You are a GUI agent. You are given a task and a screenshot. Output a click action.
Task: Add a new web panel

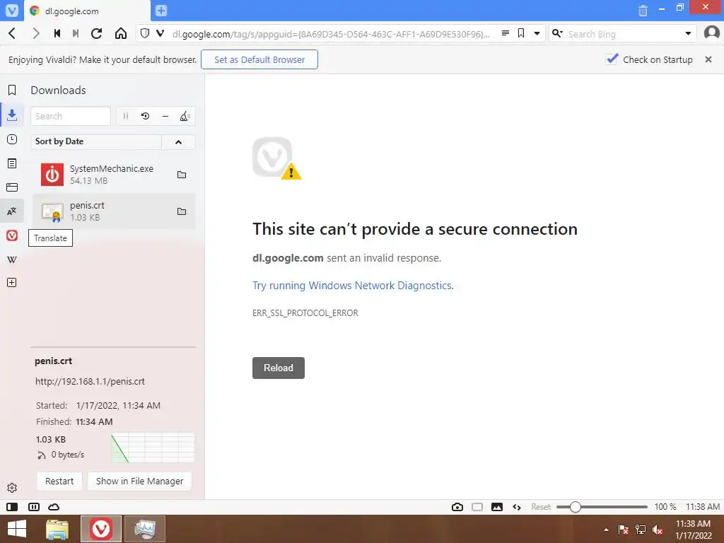pos(12,283)
